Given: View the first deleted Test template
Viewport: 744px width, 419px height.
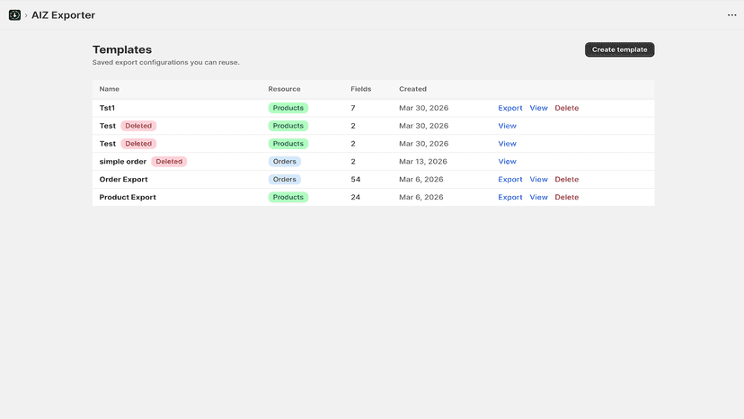Looking at the screenshot, I should pyautogui.click(x=507, y=126).
